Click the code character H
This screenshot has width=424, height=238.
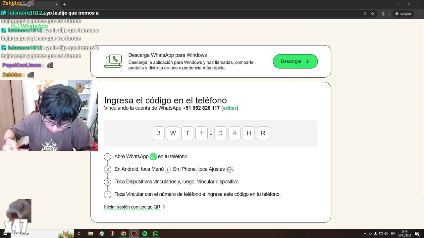pos(249,133)
